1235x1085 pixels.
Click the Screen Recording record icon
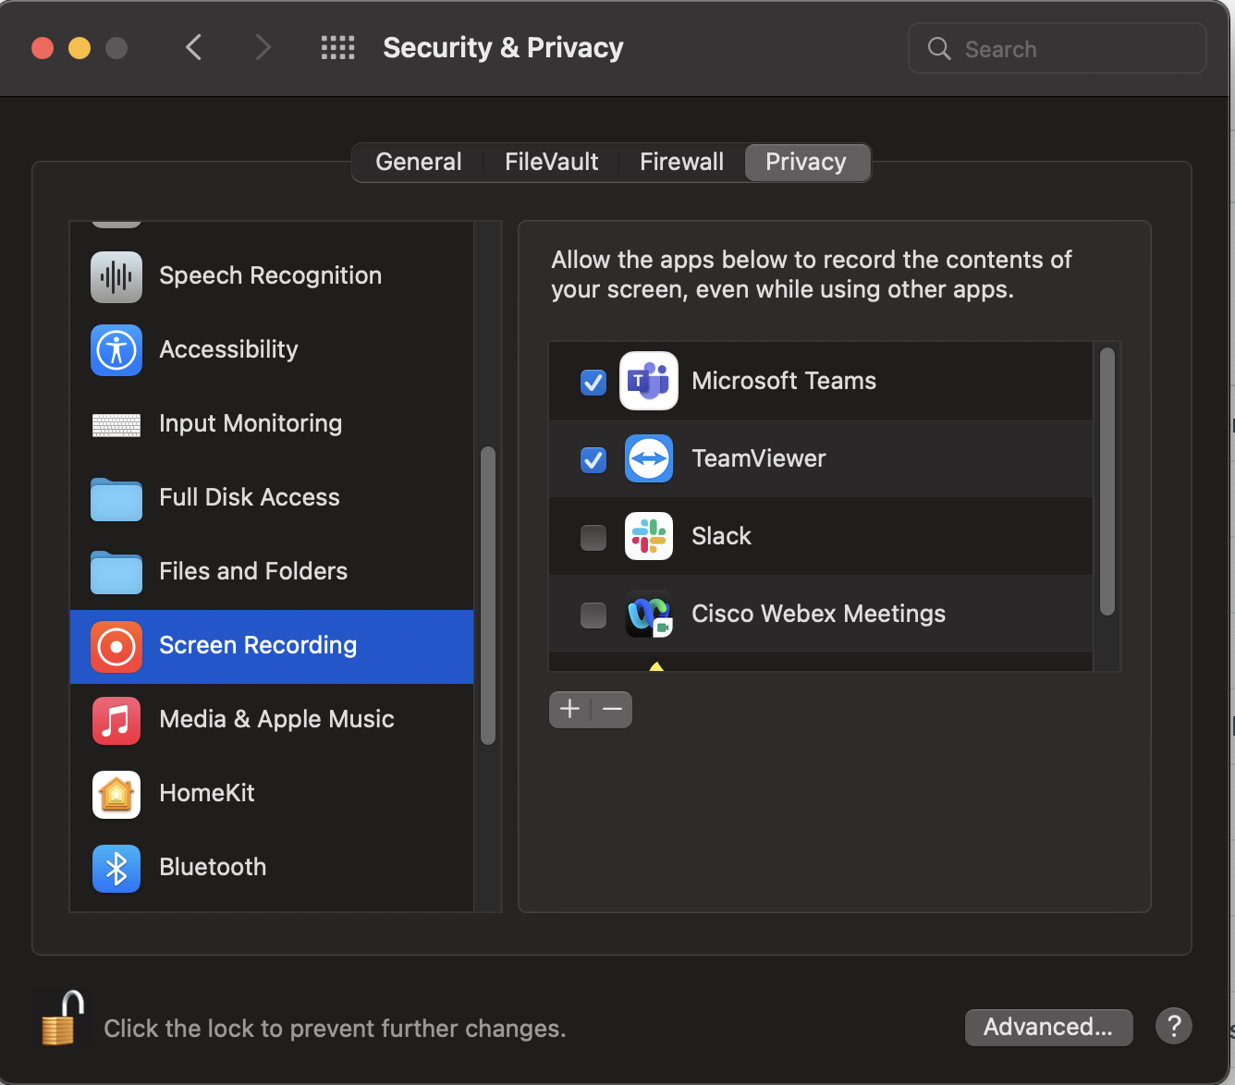pyautogui.click(x=116, y=647)
